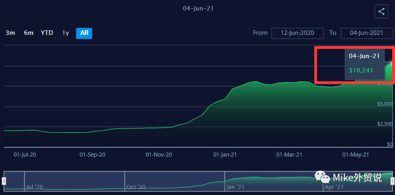Click the share icon button
Image resolution: width=395 pixels, height=195 pixels.
[x=381, y=12]
